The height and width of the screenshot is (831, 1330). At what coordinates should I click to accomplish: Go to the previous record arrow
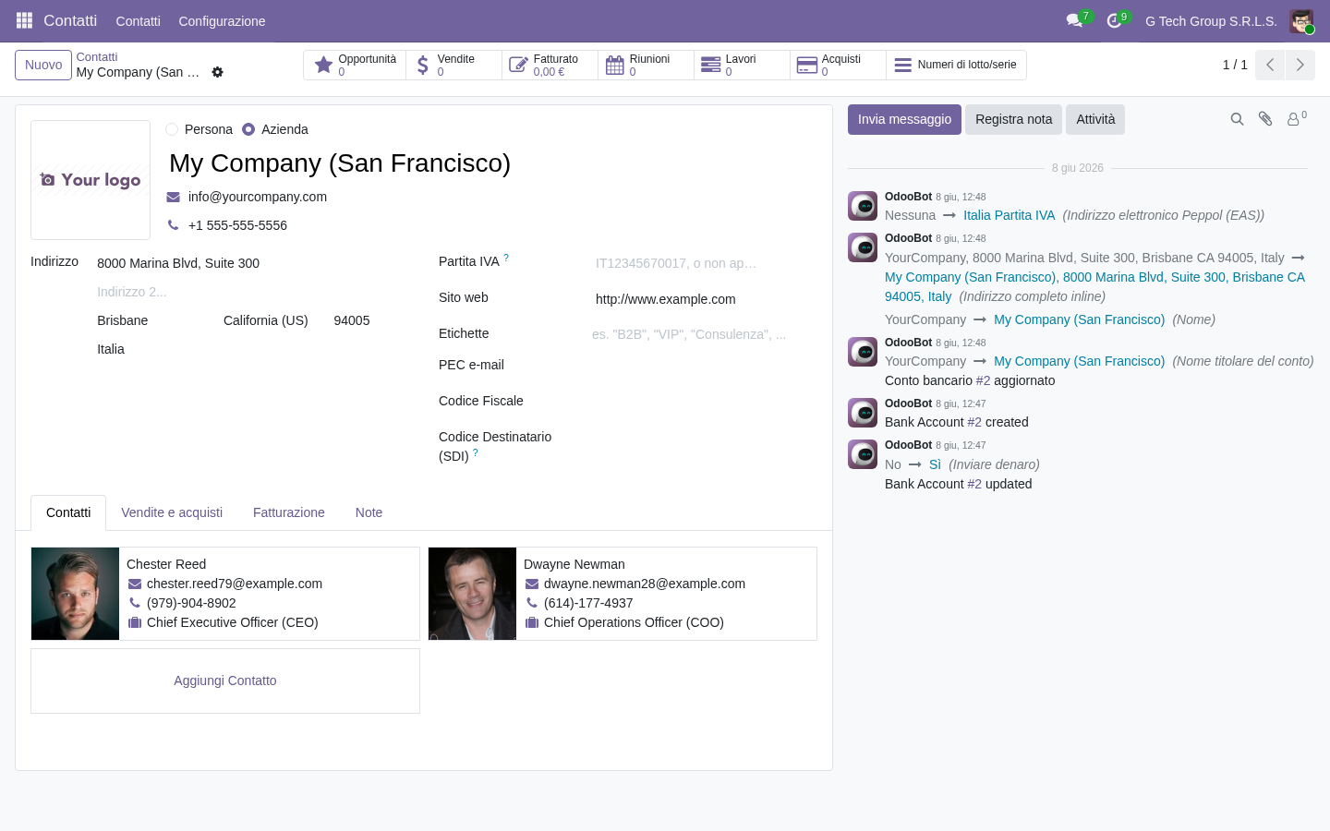tap(1270, 65)
